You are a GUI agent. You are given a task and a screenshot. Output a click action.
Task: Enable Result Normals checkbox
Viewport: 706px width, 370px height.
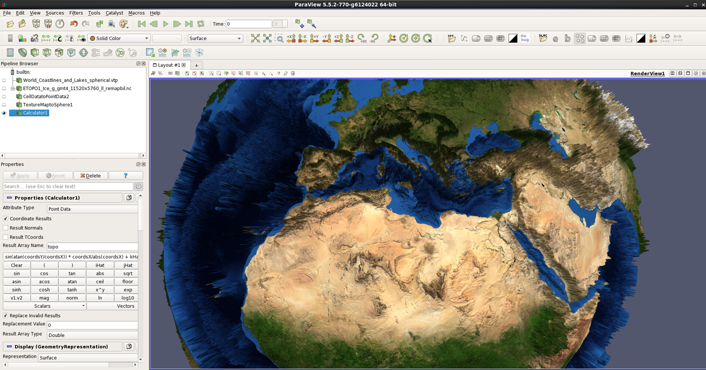click(x=6, y=228)
